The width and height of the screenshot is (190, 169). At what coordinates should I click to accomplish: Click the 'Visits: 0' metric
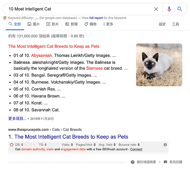pyautogui.click(x=67, y=145)
